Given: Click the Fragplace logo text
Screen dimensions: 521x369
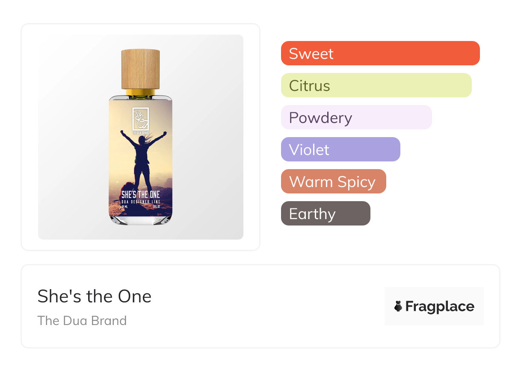Looking at the screenshot, I should 440,306.
